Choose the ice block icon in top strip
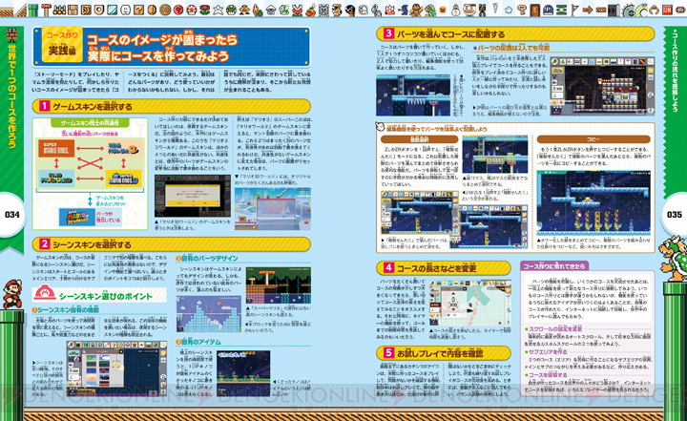Screen dimensions: 687x421 click(112, 10)
